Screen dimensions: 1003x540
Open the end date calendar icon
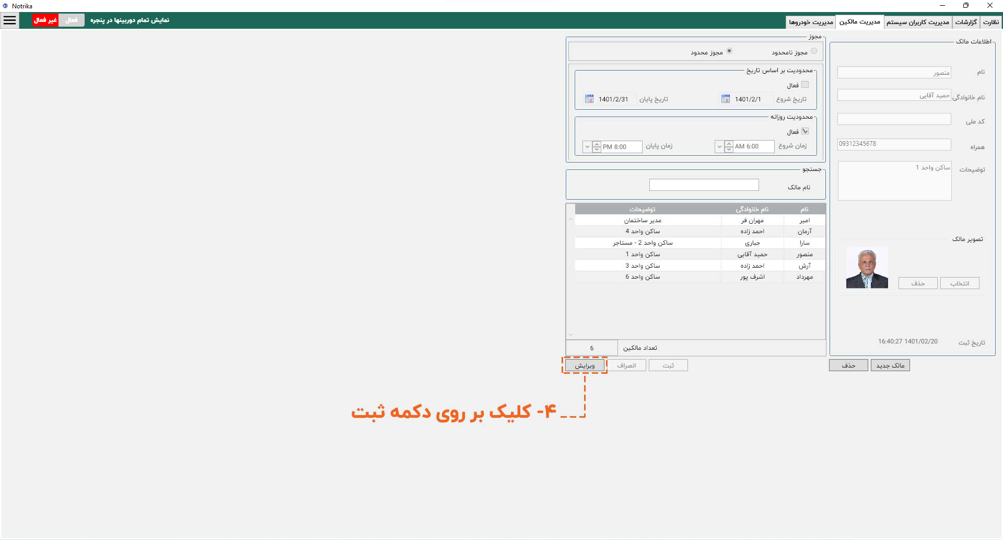[x=589, y=99]
